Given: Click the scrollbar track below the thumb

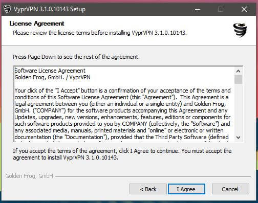Looking at the screenshot, I should click(238, 108).
